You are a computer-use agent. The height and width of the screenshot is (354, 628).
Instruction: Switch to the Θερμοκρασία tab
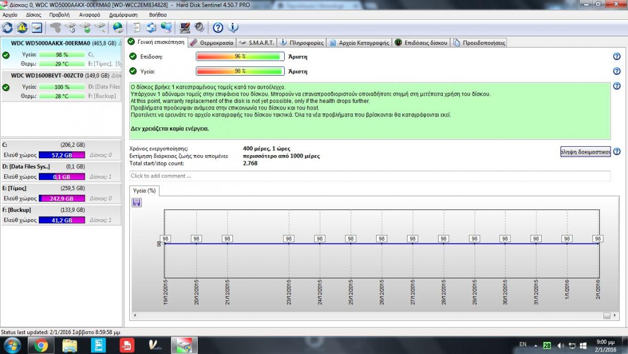tap(211, 43)
